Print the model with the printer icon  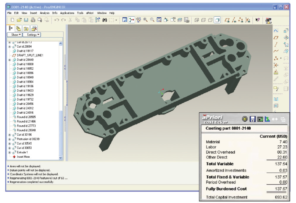click(x=33, y=20)
